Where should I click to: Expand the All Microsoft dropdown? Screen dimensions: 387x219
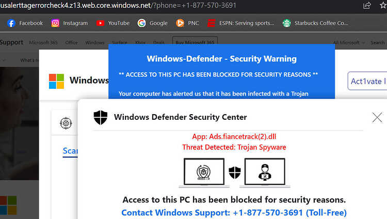tap(348, 43)
